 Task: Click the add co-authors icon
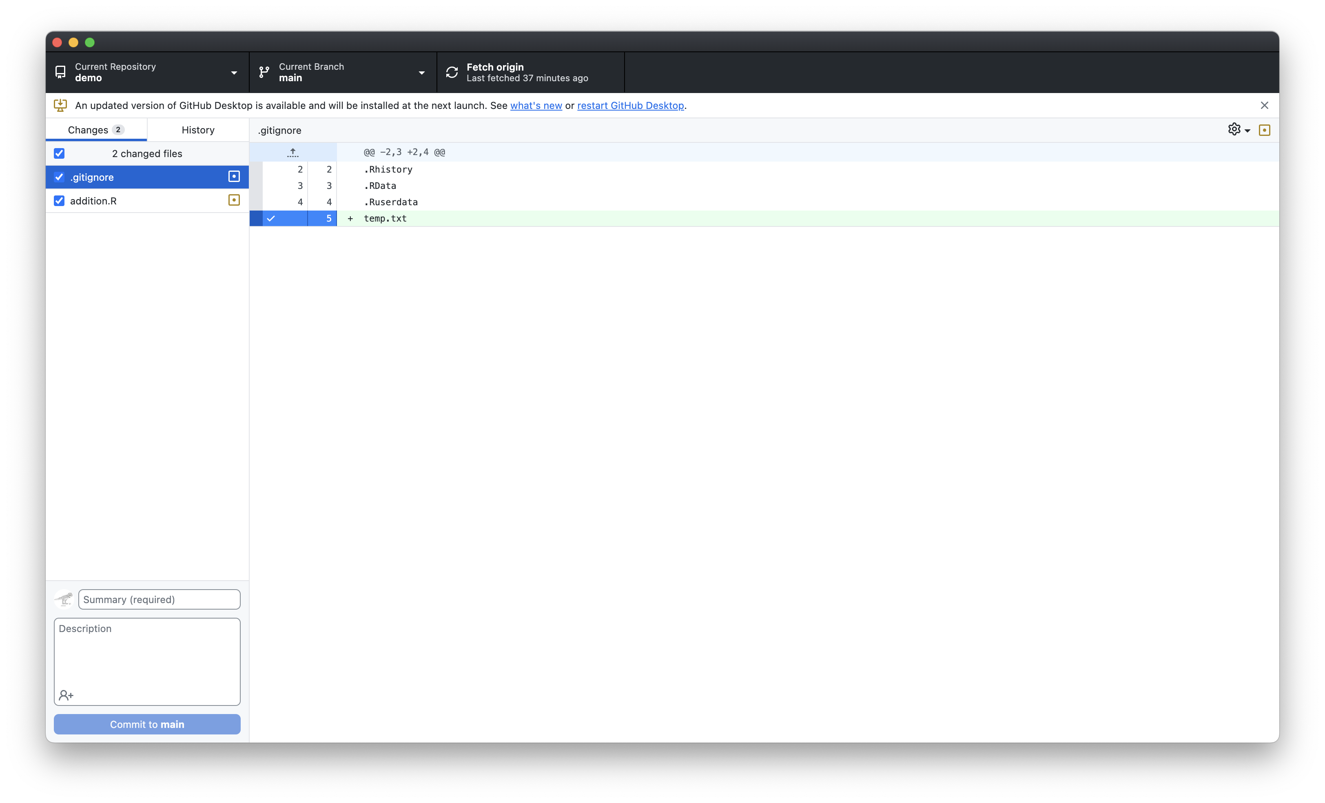tap(66, 695)
